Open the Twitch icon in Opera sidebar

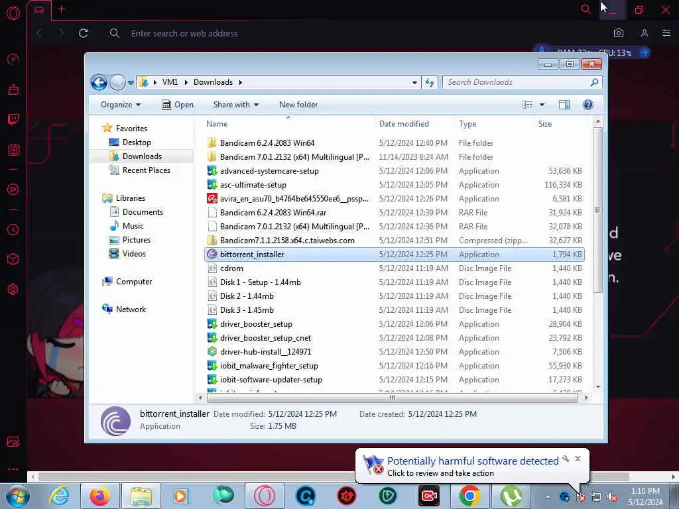pyautogui.click(x=13, y=119)
